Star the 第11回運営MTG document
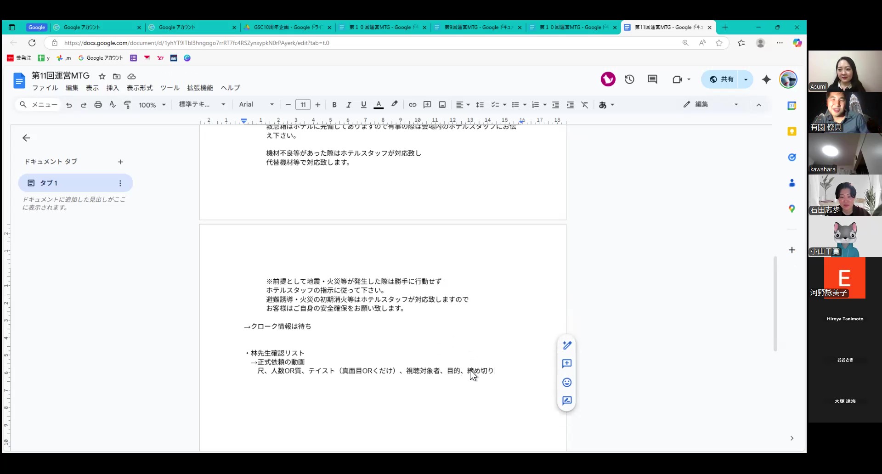The image size is (882, 474). coord(102,76)
